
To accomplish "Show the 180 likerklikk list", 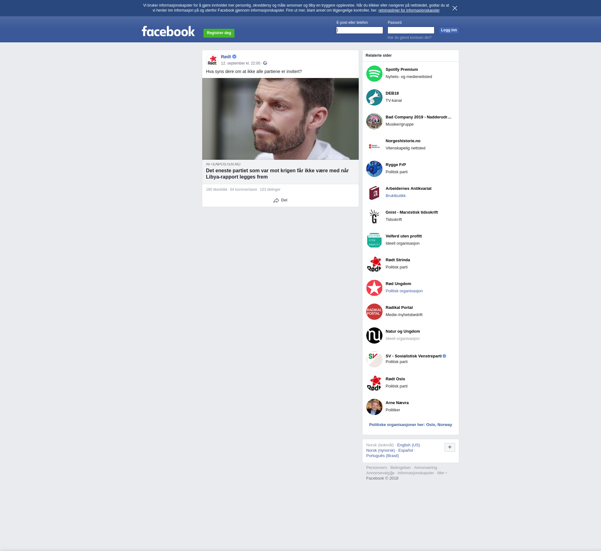I will pos(217,190).
